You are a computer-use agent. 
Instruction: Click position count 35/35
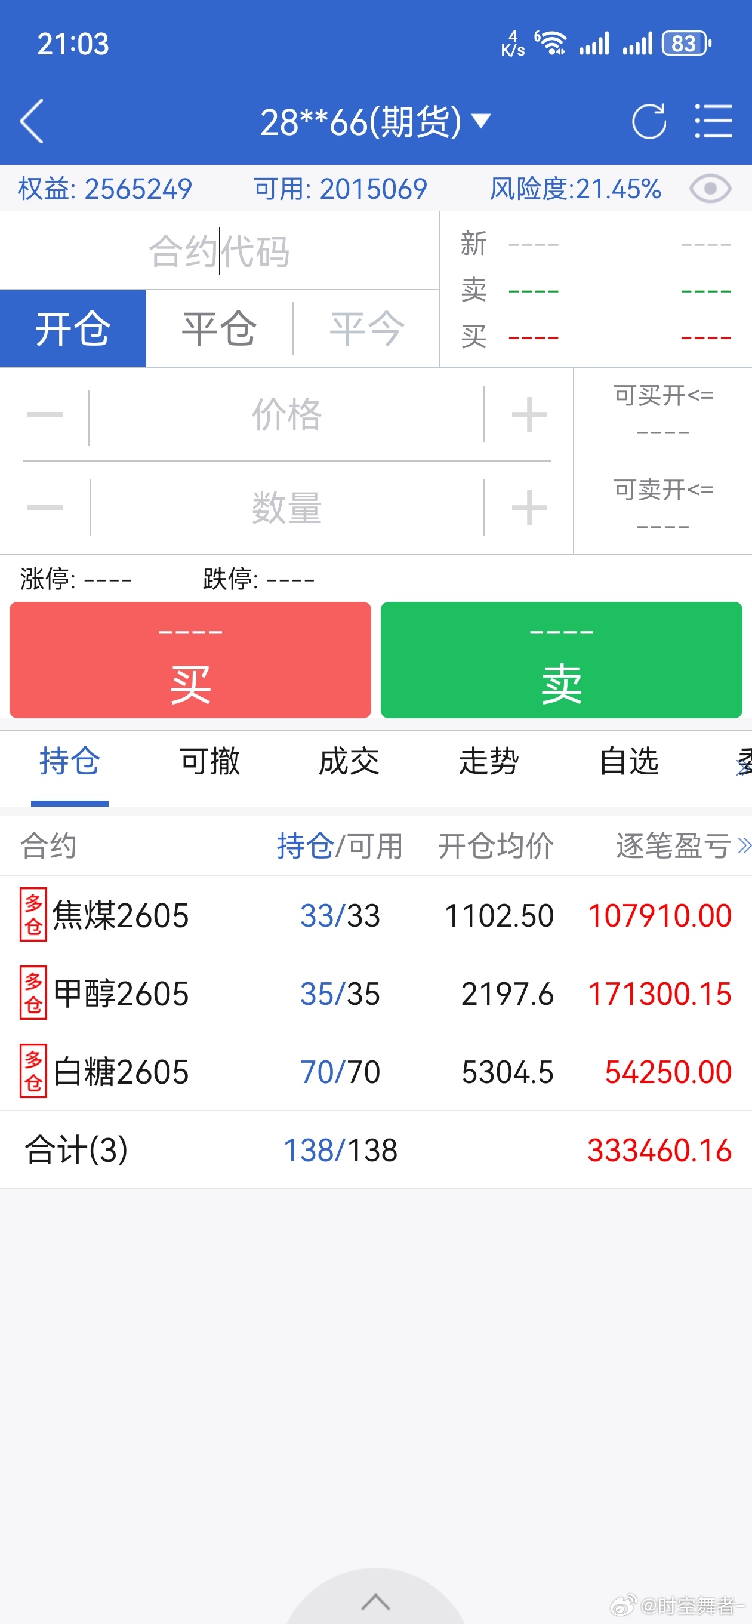[340, 994]
